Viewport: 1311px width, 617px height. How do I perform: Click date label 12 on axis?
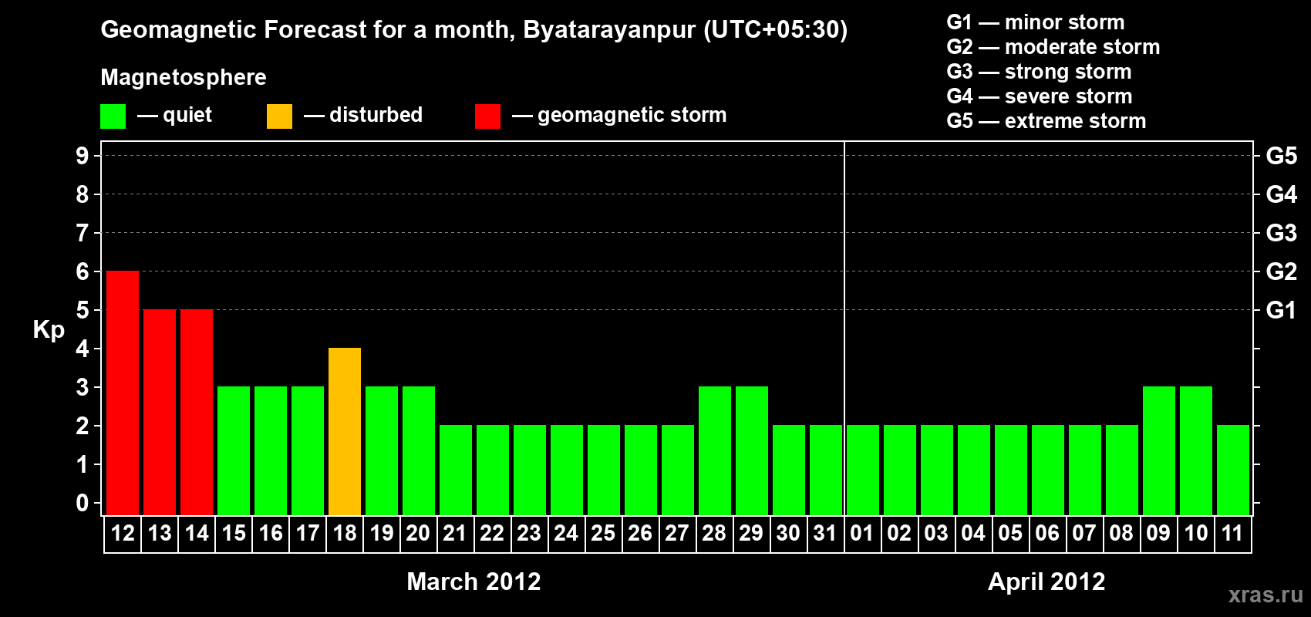[x=123, y=533]
